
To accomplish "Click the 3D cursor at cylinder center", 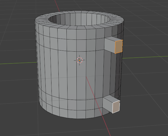I will [79, 60].
